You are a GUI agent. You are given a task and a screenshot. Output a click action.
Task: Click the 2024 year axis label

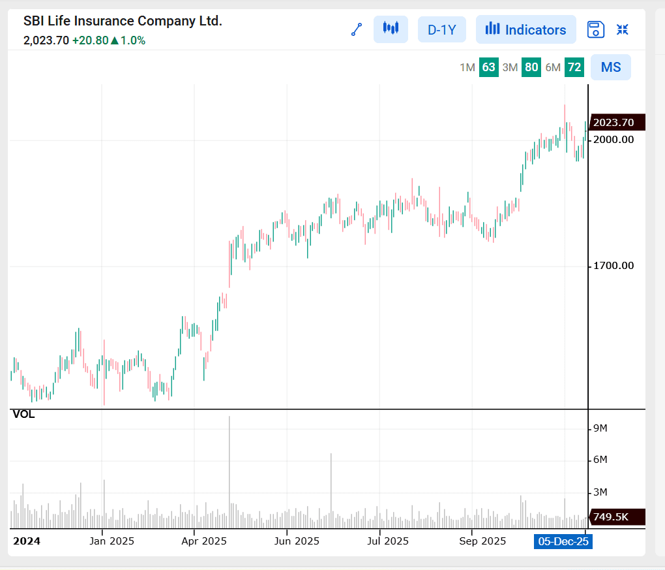(27, 541)
